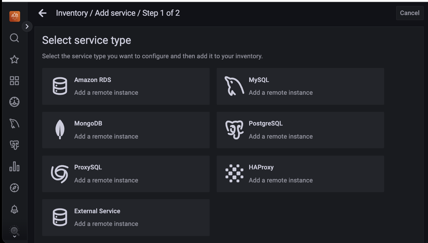The height and width of the screenshot is (243, 428).
Task: Open MySQL dashboards via sidebar dolphin icon
Action: pos(14,124)
